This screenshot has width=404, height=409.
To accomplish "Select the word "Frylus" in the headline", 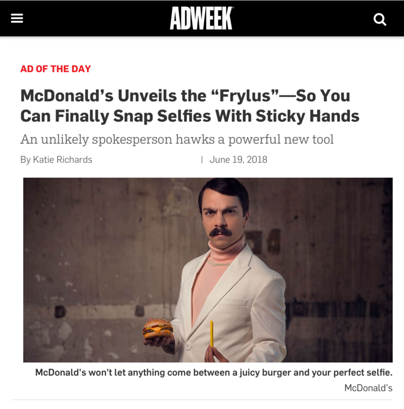I will point(245,96).
